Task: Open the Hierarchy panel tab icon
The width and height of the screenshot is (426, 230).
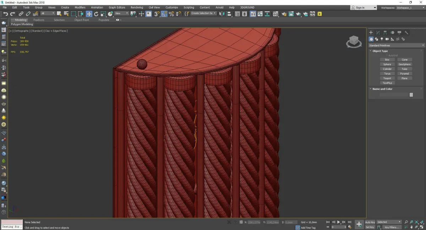Action: coord(385,33)
